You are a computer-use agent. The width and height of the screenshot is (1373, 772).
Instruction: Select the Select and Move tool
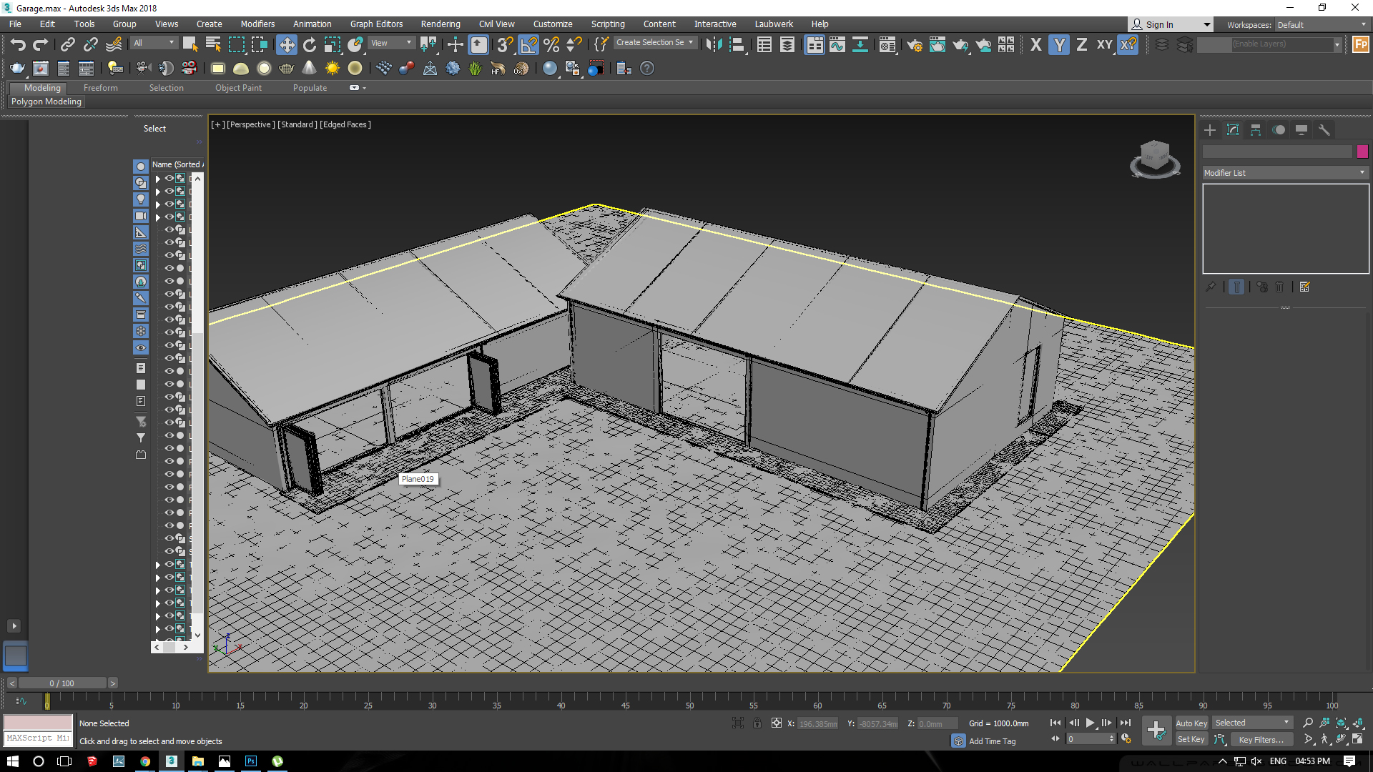coord(287,44)
